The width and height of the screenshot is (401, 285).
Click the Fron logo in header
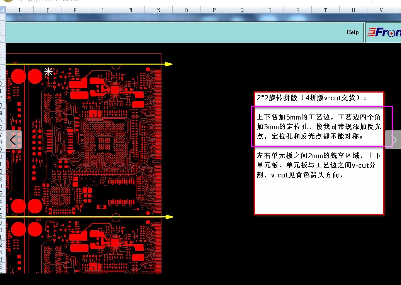tap(384, 32)
